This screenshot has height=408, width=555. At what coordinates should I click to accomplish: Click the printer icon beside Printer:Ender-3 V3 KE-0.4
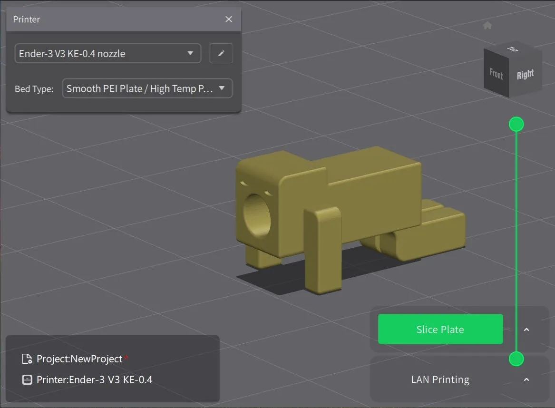point(27,379)
